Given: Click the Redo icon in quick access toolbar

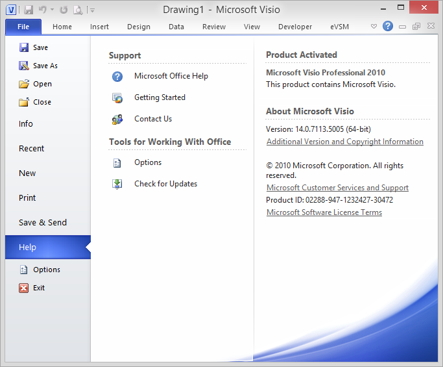Looking at the screenshot, I should [64, 10].
